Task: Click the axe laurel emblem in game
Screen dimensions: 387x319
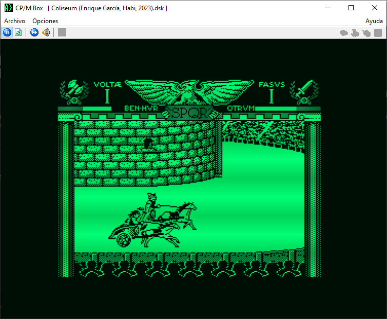Action: click(x=74, y=92)
